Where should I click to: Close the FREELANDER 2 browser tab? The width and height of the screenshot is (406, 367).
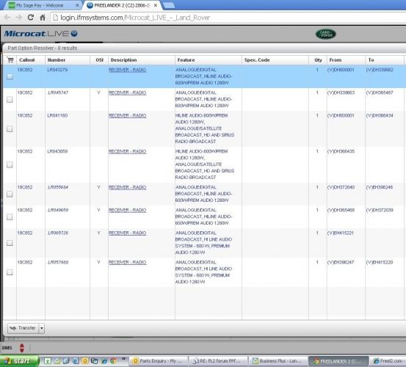(x=156, y=5)
